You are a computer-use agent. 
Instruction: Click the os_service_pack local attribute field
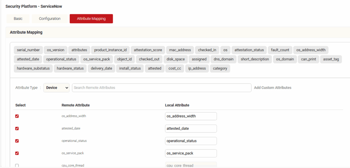(191, 153)
